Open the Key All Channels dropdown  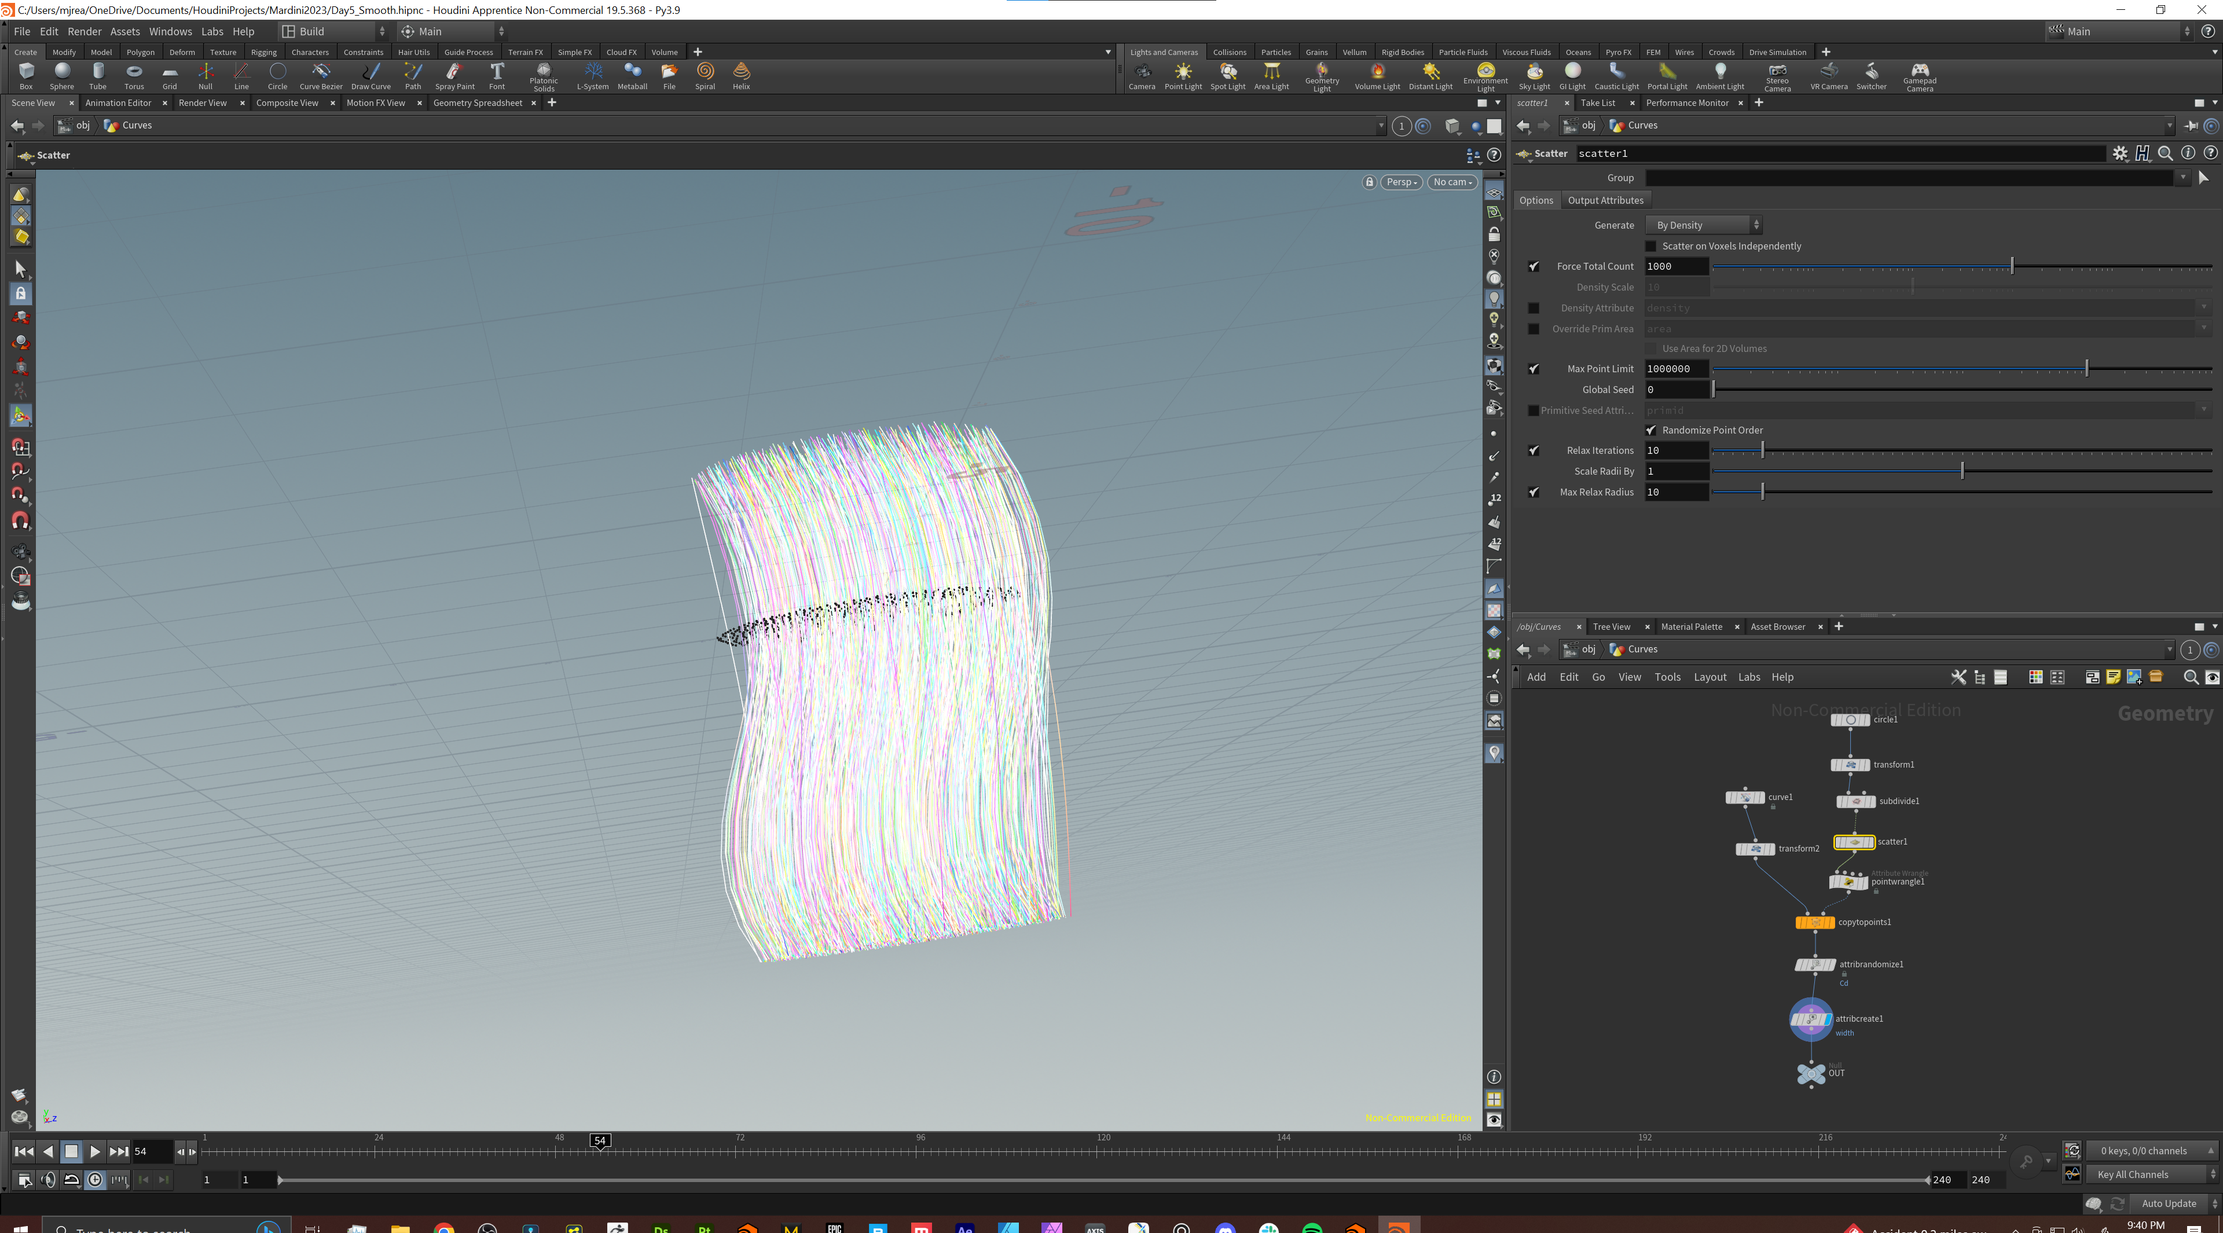click(x=2152, y=1175)
